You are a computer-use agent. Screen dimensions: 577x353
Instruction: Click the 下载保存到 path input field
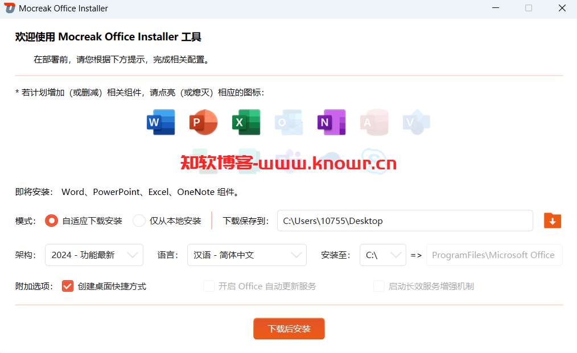(x=405, y=221)
